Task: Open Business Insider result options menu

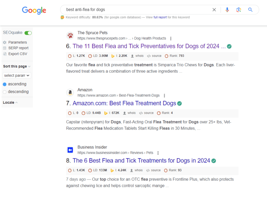Action: click(158, 153)
